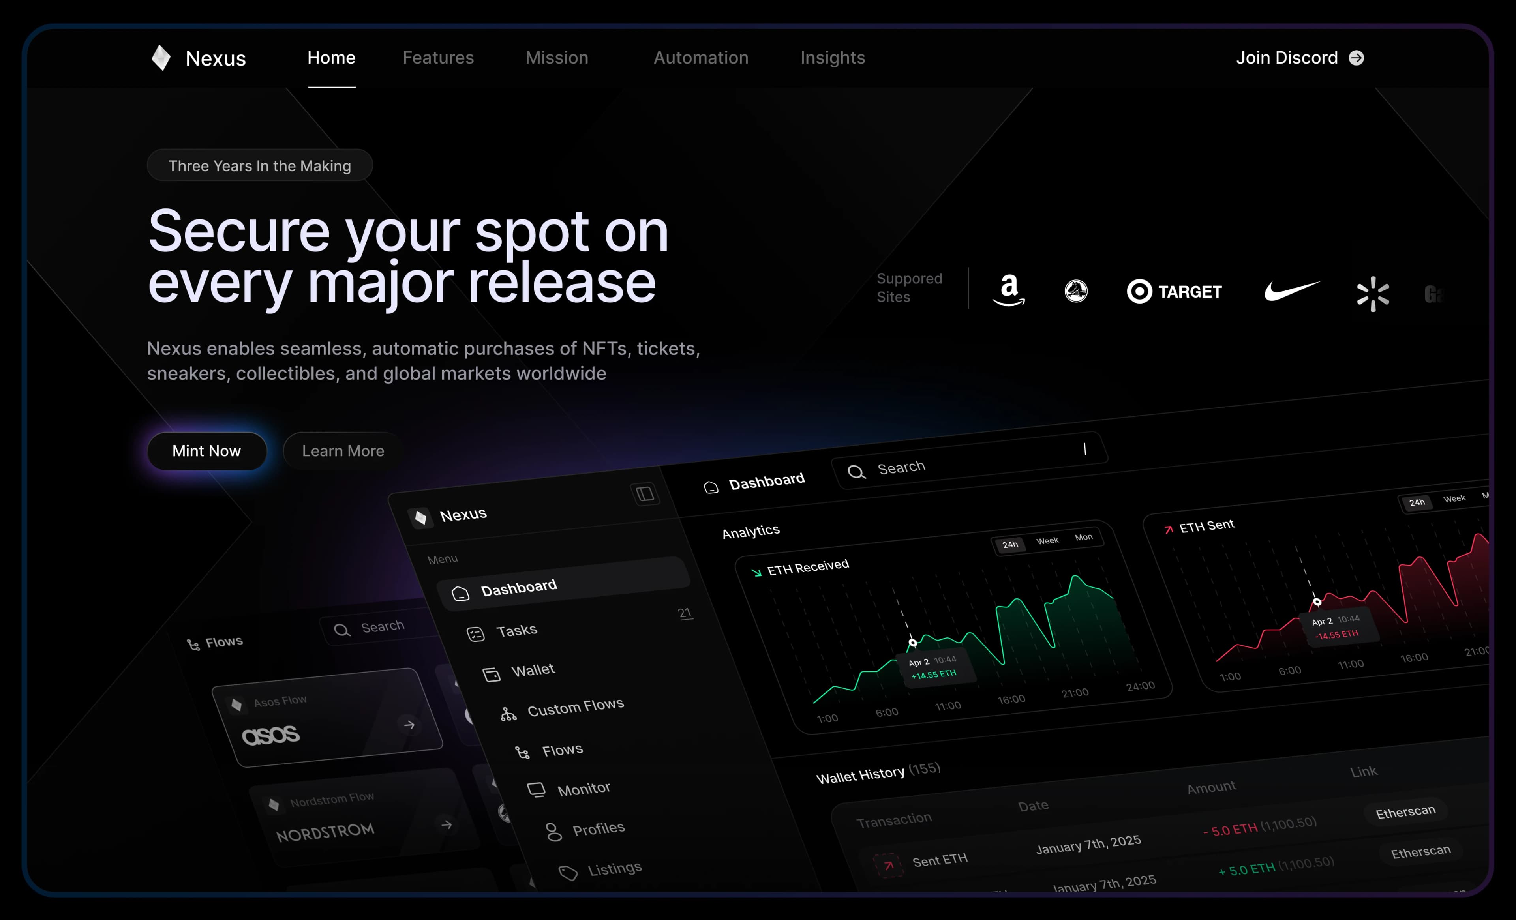
Task: Click the Three Years In the Making badge
Action: point(260,165)
